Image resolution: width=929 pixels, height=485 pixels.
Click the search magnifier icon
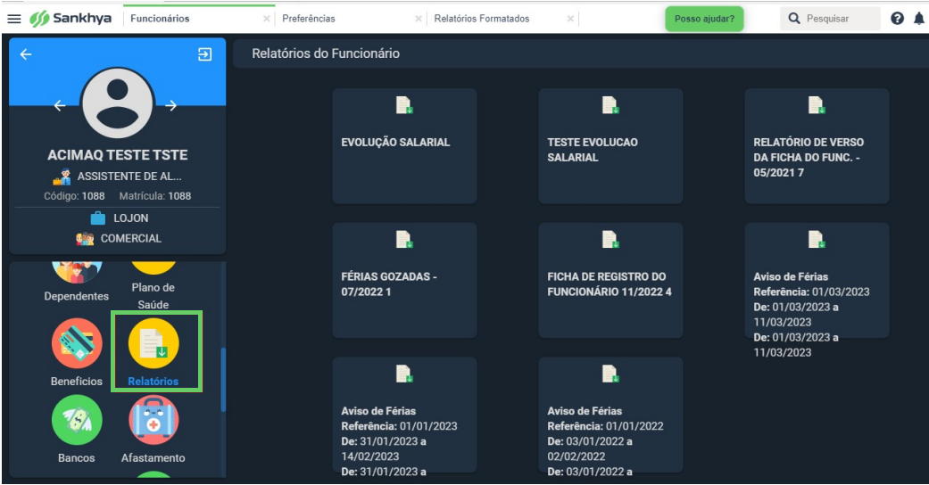tap(794, 19)
